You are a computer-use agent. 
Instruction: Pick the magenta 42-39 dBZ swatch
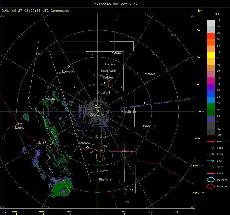tap(211, 81)
